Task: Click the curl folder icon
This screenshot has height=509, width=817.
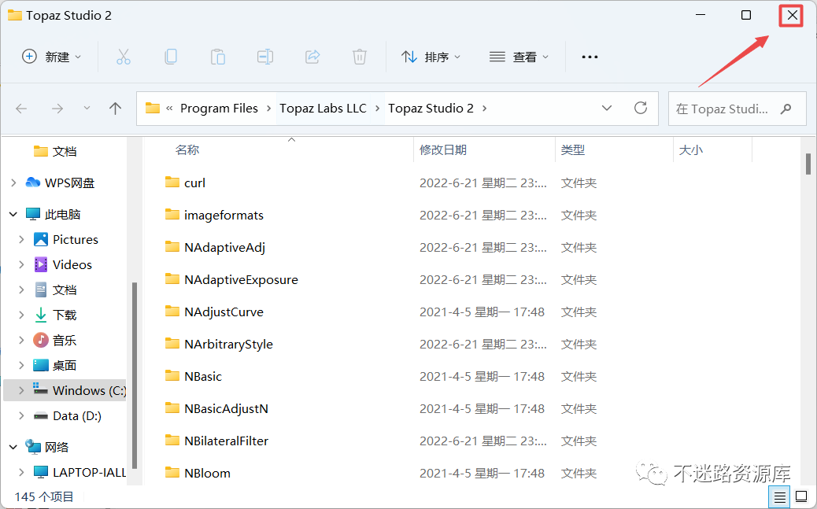Action: [x=172, y=183]
